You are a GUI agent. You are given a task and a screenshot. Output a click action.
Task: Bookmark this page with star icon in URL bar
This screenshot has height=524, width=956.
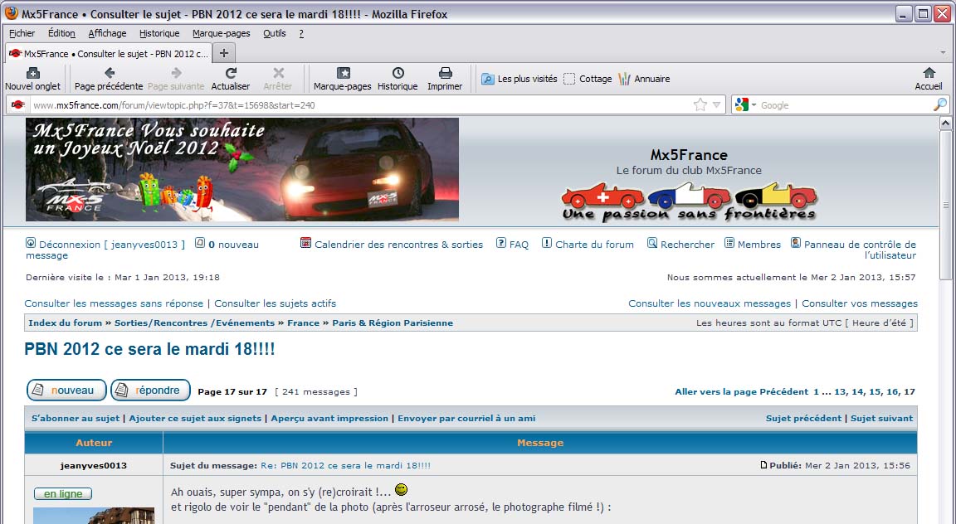coord(700,104)
